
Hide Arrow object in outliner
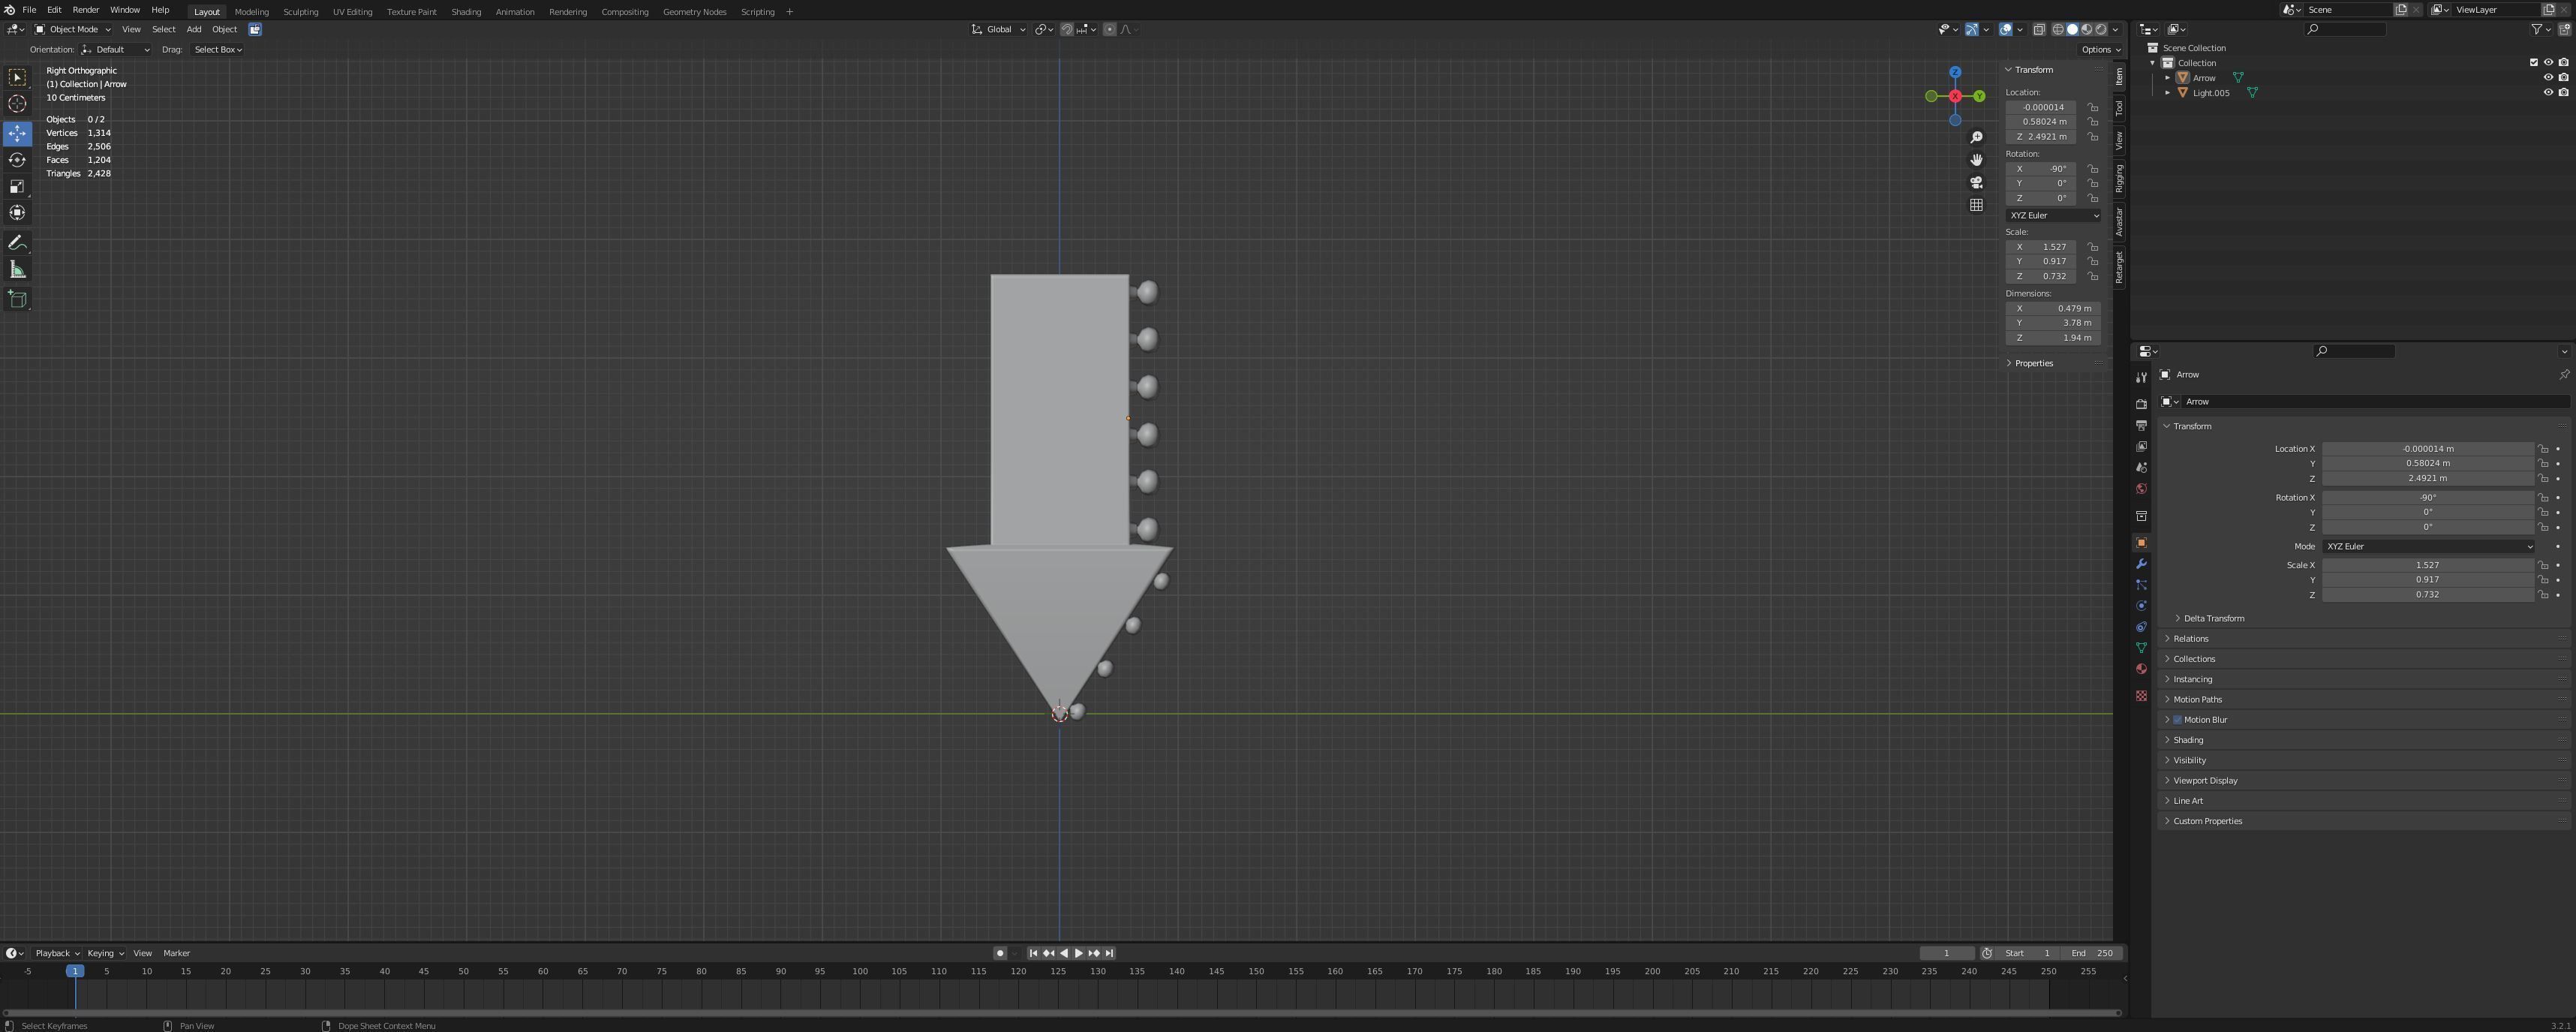(2548, 77)
